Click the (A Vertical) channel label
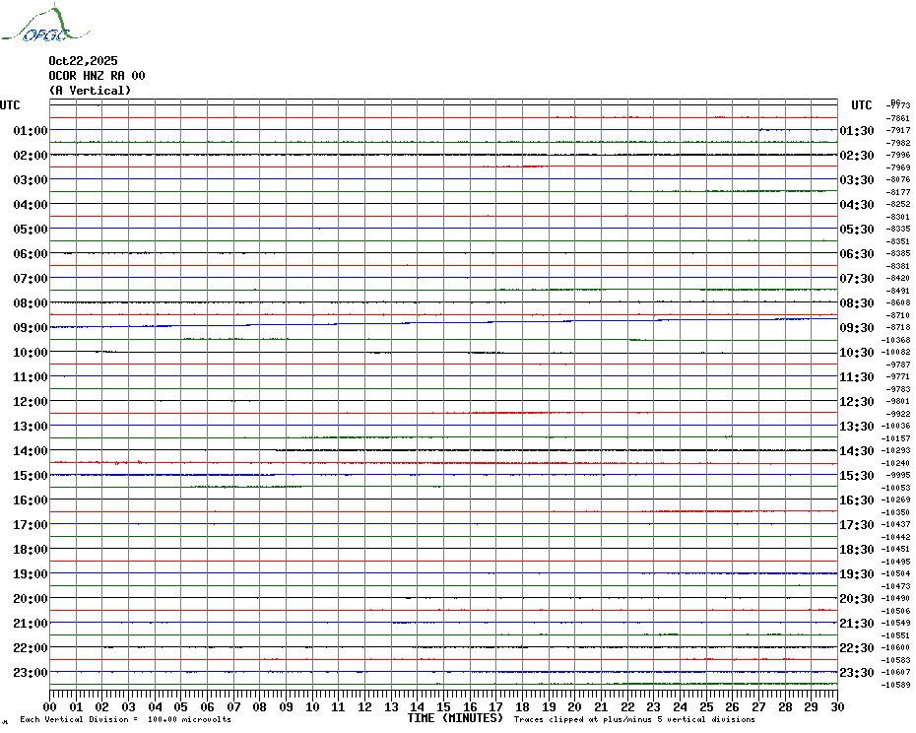The width and height of the screenshot is (916, 733). click(x=90, y=91)
